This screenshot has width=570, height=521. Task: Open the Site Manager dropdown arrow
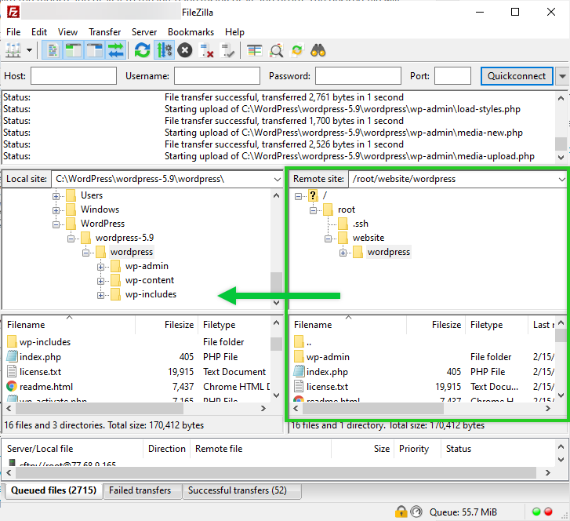tap(30, 51)
